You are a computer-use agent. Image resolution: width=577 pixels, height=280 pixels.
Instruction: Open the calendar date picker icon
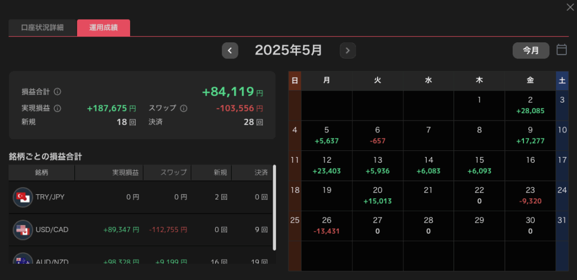click(x=561, y=50)
